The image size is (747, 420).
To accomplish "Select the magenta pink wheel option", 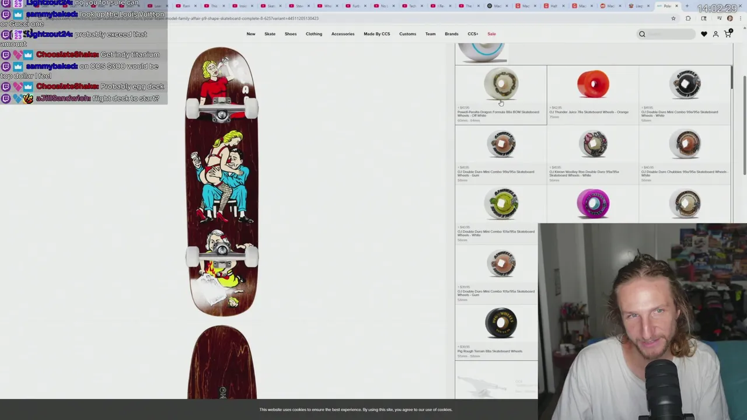I will (x=593, y=204).
